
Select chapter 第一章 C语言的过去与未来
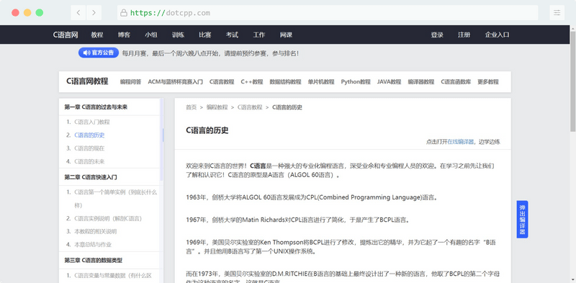(96, 107)
